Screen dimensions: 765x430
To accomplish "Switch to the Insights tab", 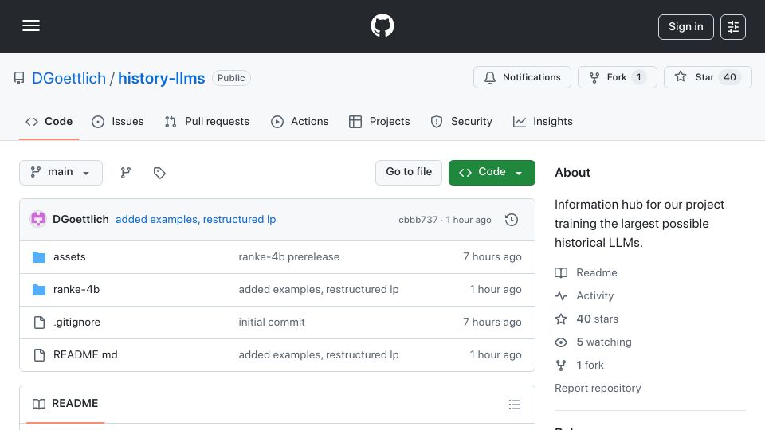I will click(543, 121).
